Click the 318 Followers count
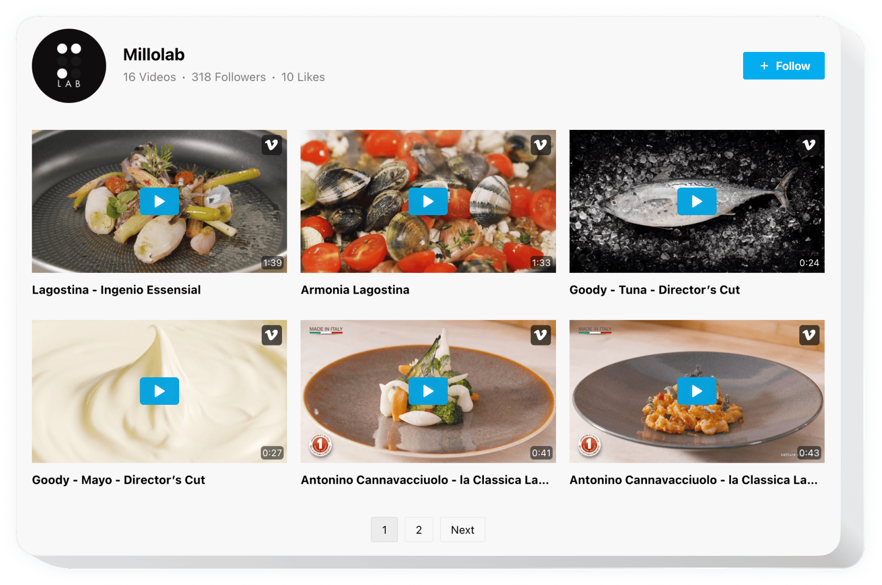 [x=228, y=77]
